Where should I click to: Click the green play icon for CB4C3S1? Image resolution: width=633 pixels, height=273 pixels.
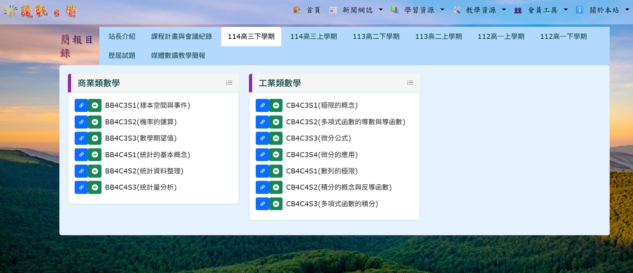click(276, 106)
